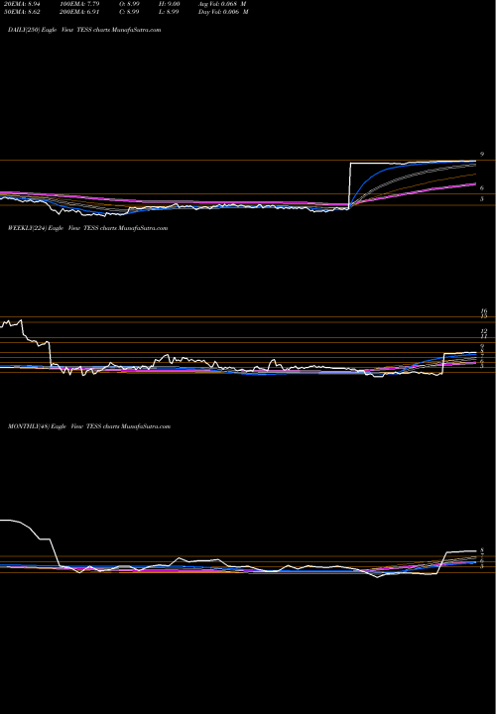Image resolution: width=496 pixels, height=714 pixels.
Task: Click the WEEKLY(224) Eagle View chart title
Action: (88, 228)
